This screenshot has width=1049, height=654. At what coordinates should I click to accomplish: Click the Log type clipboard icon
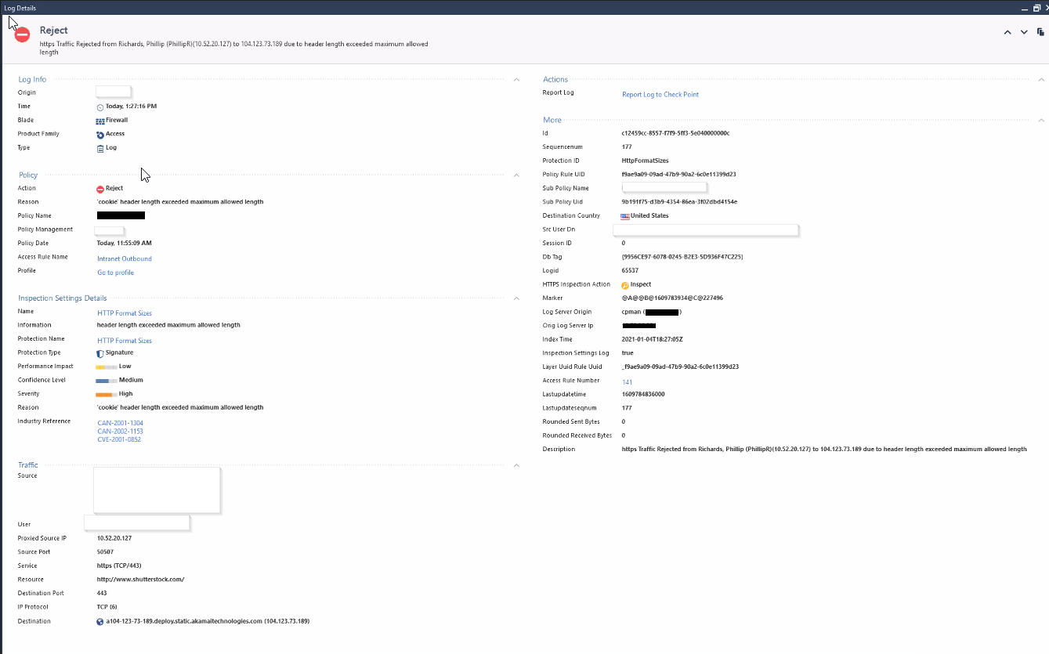tap(100, 148)
